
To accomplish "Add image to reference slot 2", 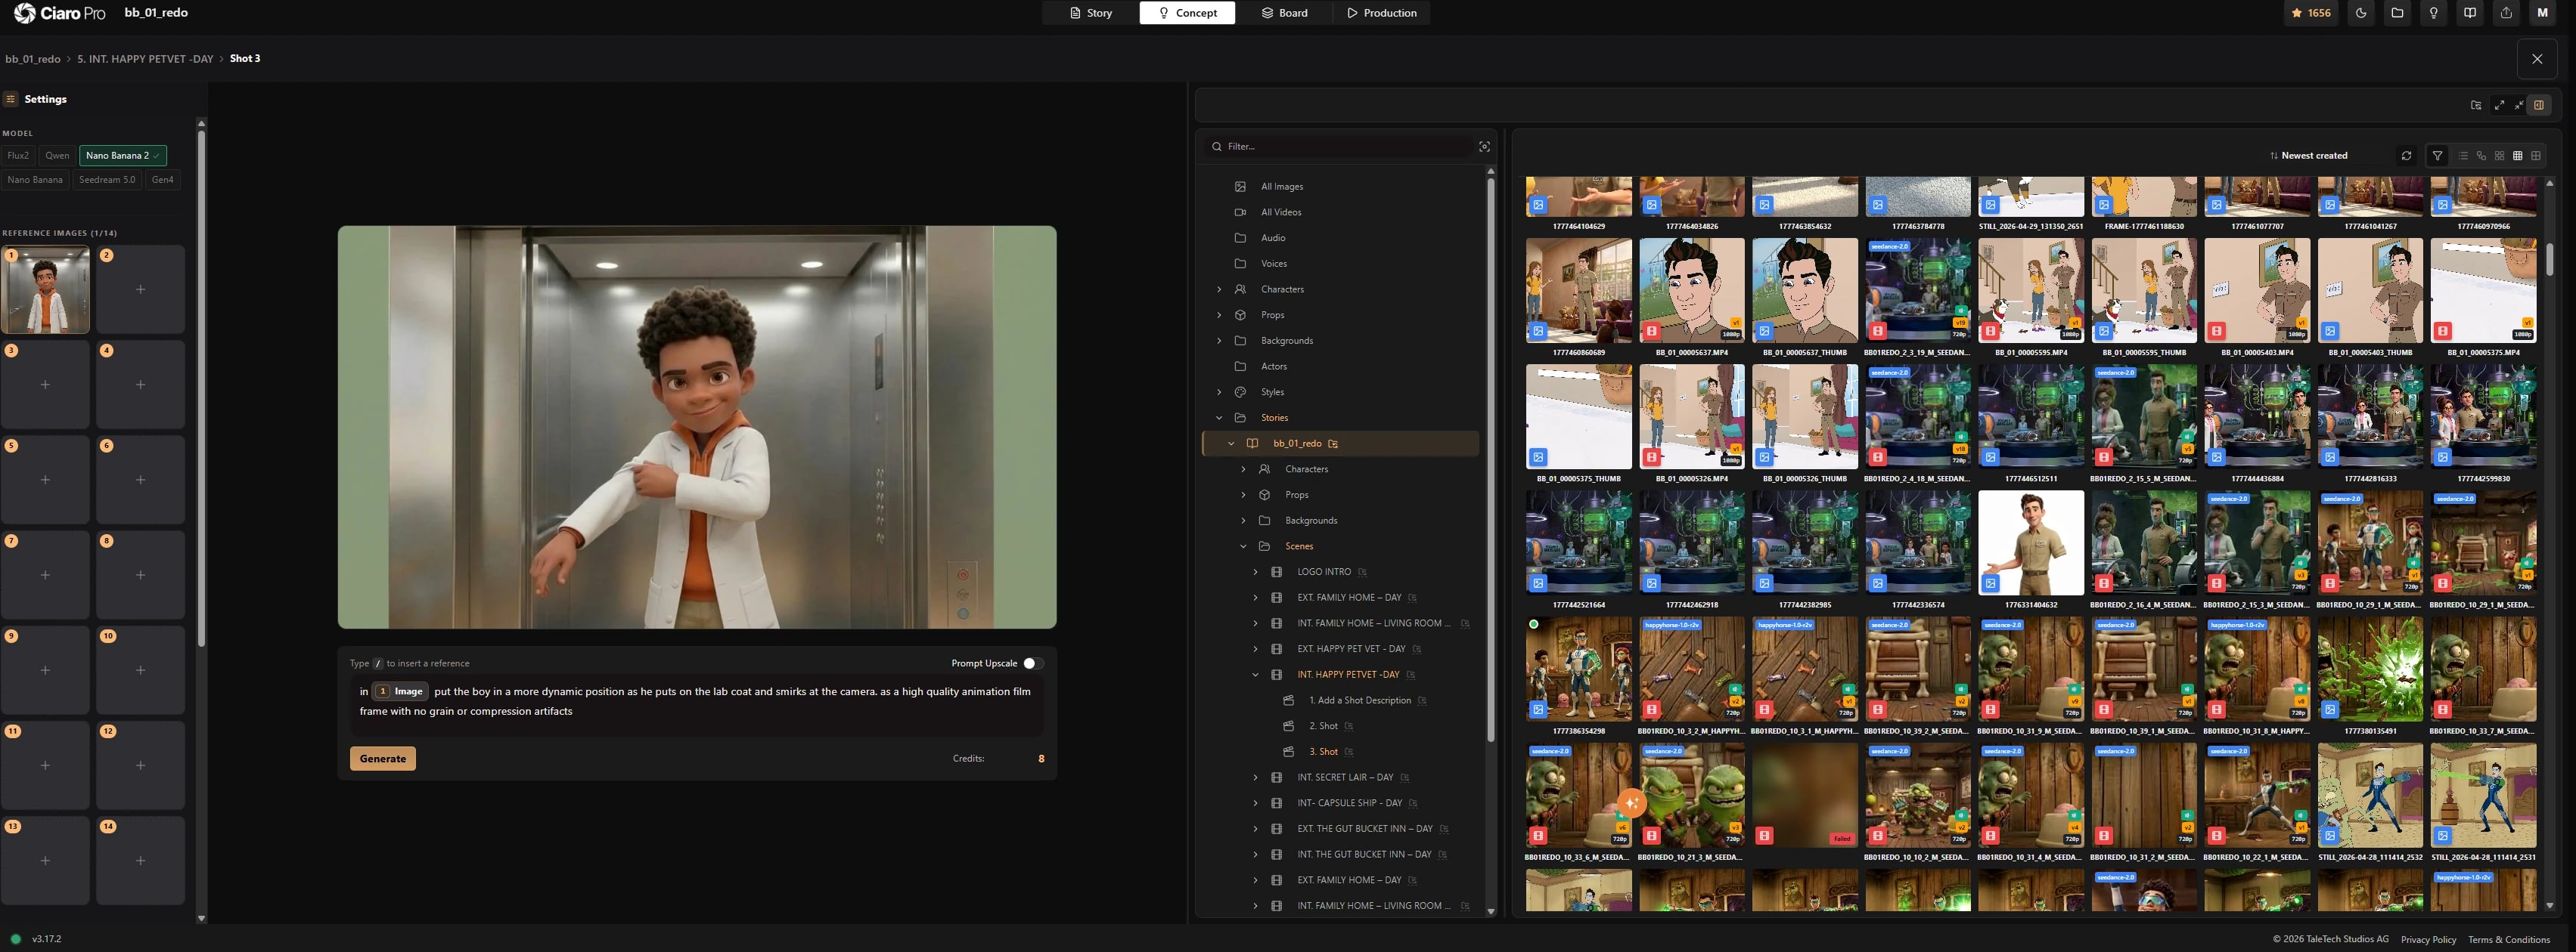I will tap(140, 289).
